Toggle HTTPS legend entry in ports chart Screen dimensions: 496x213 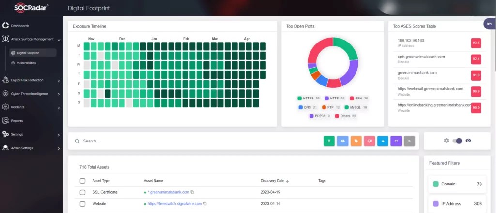309,99
